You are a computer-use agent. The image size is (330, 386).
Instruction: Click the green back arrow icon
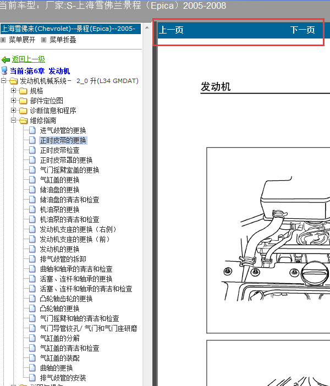click(6, 59)
